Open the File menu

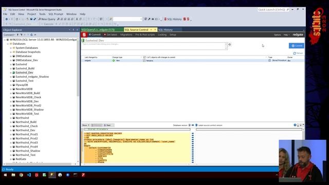[5, 14]
